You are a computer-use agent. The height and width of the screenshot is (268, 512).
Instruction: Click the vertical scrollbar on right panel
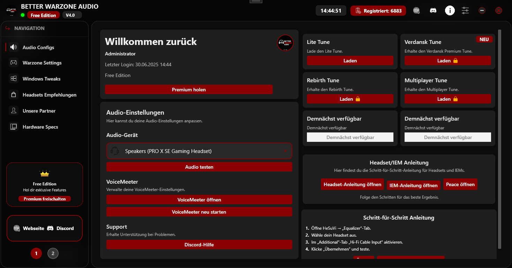(x=499, y=139)
